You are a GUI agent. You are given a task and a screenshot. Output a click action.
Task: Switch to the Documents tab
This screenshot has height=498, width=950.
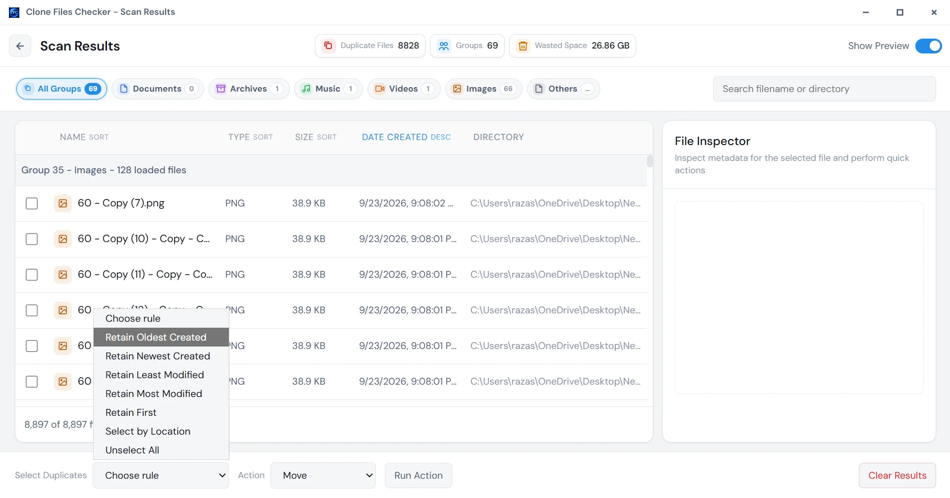click(158, 89)
